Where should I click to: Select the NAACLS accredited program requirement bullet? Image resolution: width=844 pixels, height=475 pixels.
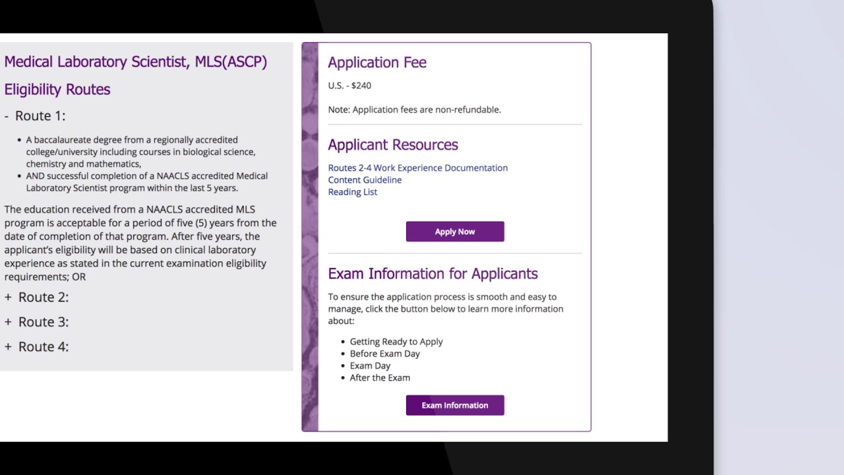click(147, 182)
